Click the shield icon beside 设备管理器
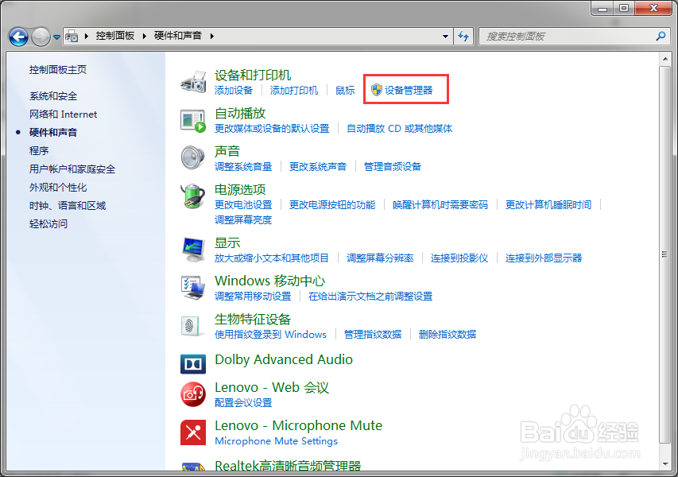 [377, 90]
